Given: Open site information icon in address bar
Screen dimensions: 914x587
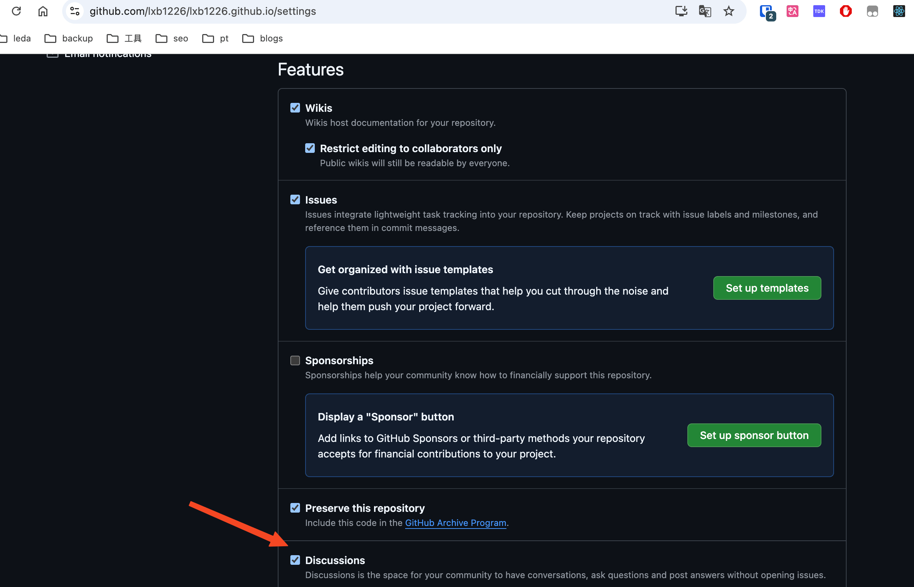Looking at the screenshot, I should 75,11.
